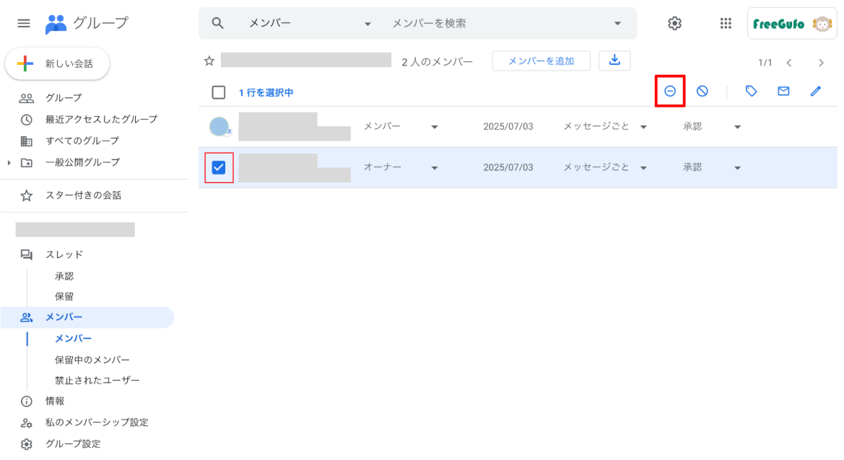
Task: Open メッセージごと dropdown in the first row
Action: (643, 127)
